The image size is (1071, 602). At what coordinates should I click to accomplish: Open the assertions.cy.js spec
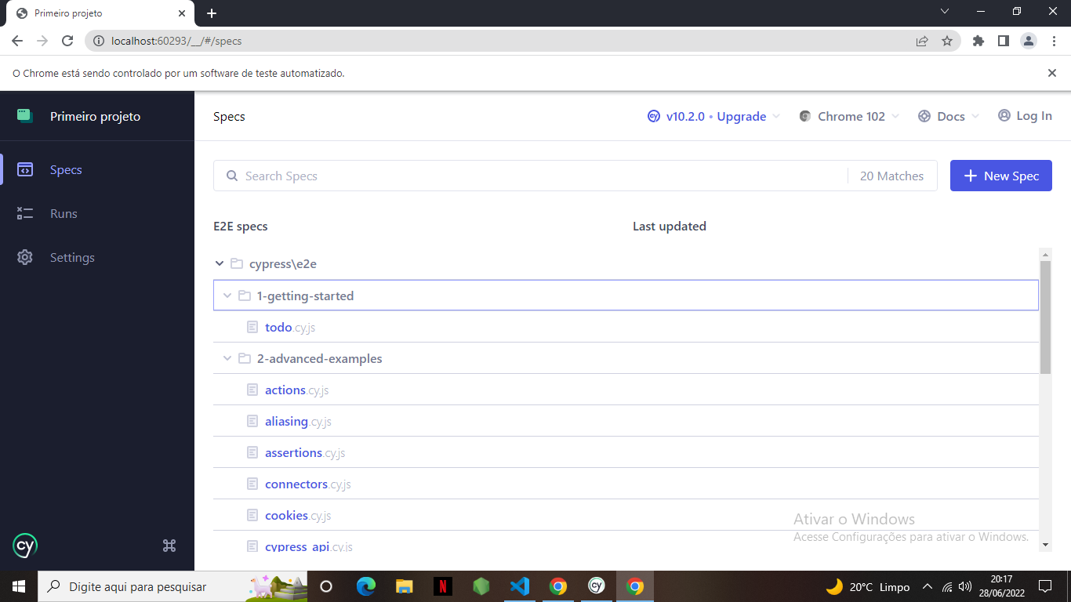[305, 452]
